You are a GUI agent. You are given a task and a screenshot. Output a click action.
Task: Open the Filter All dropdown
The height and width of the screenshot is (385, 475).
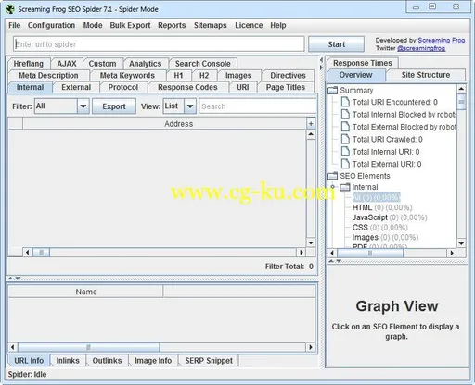tap(83, 106)
